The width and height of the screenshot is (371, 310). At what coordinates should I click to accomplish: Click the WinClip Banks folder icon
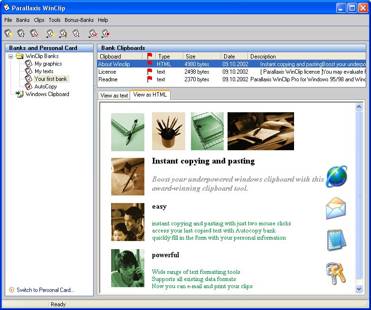click(x=19, y=56)
